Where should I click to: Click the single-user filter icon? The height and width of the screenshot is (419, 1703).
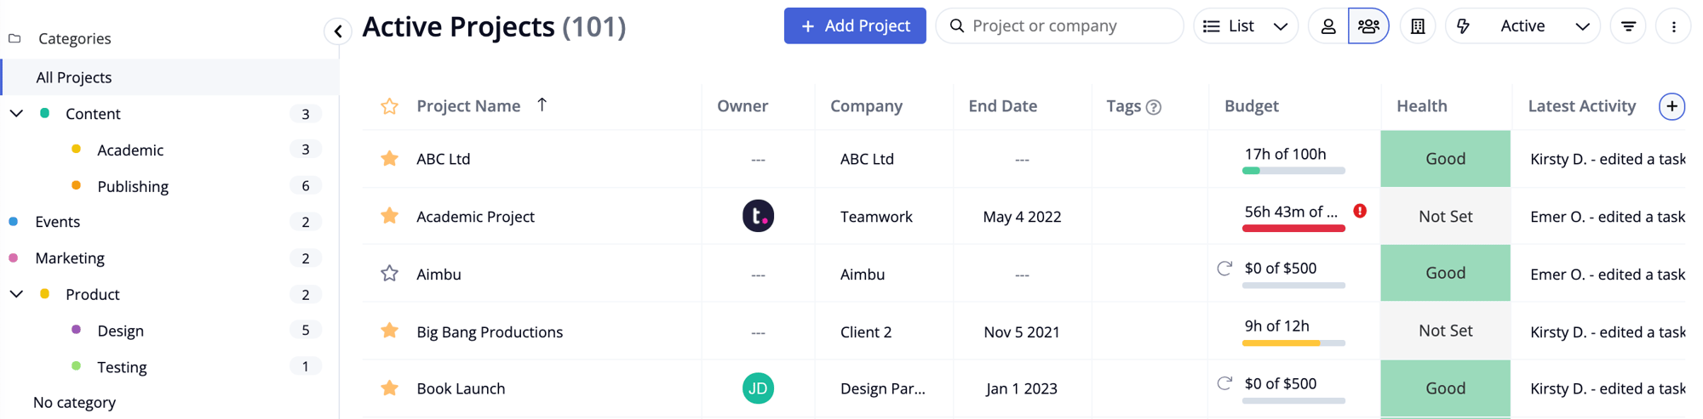1327,26
